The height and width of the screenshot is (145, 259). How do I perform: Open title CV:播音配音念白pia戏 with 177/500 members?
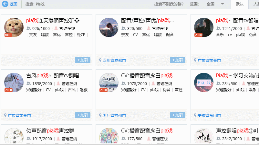(x=147, y=131)
